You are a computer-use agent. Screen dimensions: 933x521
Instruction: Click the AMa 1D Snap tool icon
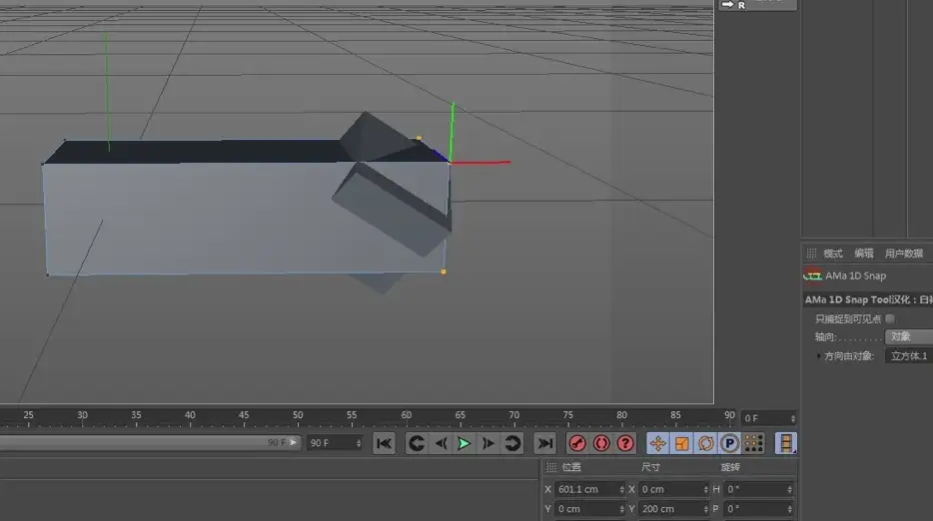click(x=812, y=275)
